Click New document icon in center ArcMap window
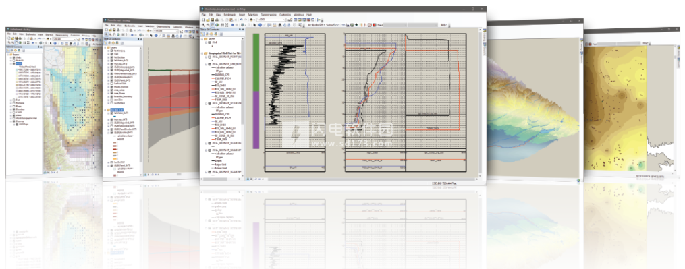Screen dimensions: 685x269 (204, 20)
